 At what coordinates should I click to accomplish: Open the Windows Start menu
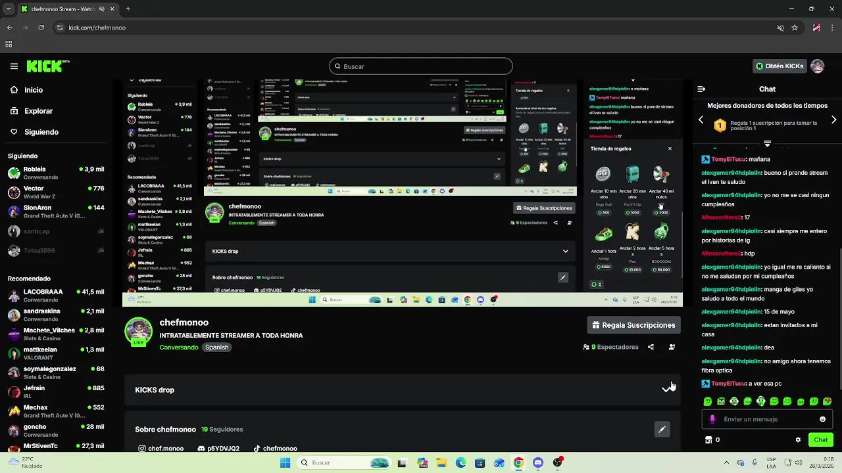(285, 463)
